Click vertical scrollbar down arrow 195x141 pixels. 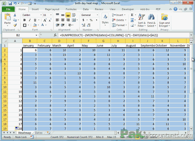191,129
